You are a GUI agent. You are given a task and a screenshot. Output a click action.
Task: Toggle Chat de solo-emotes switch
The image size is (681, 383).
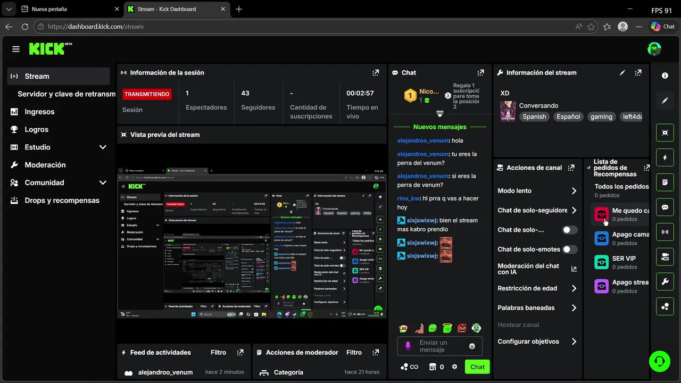click(x=570, y=249)
